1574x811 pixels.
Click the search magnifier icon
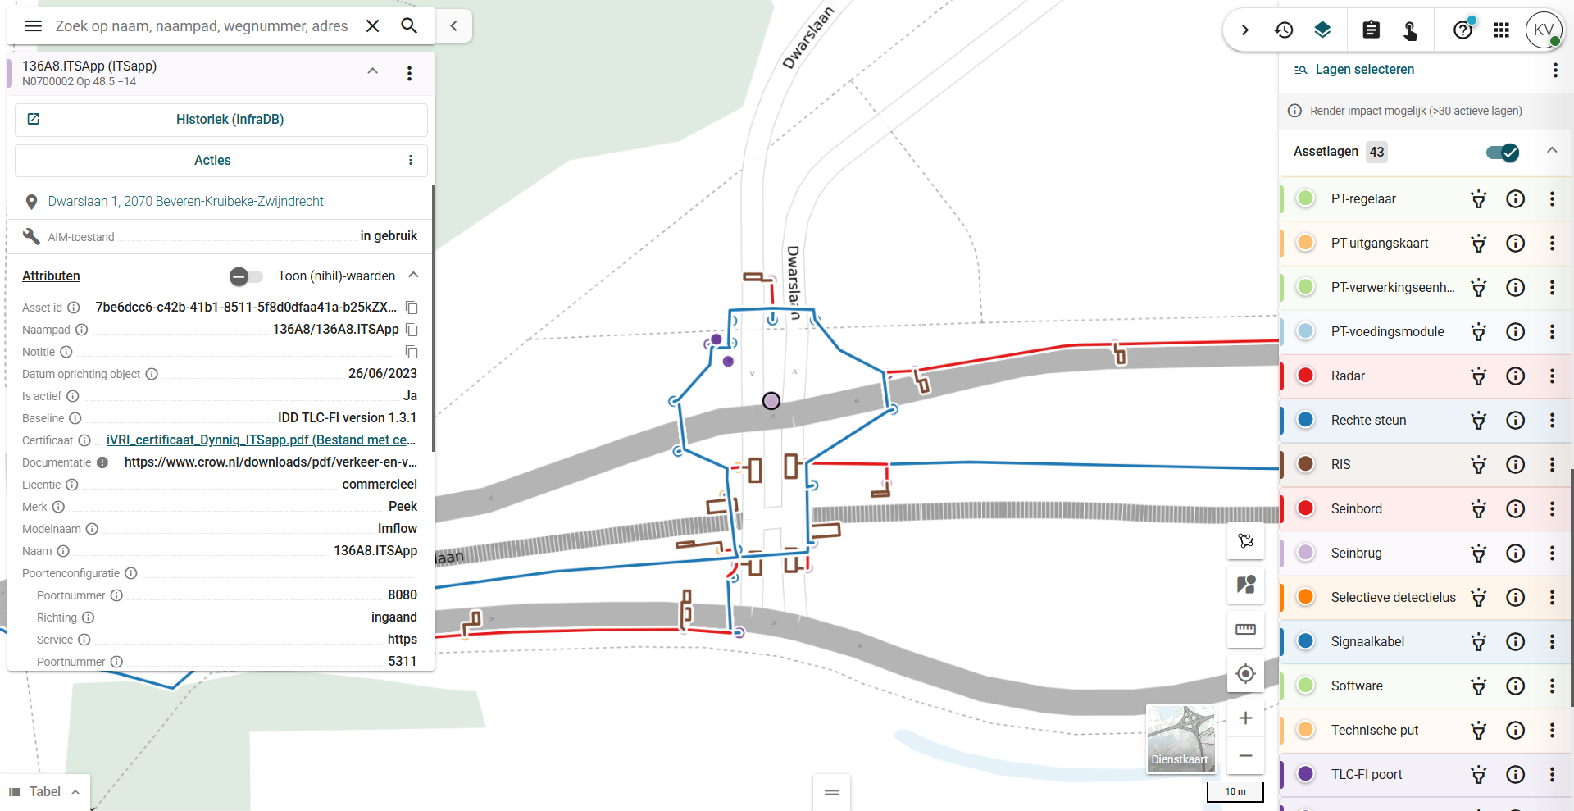(x=409, y=26)
